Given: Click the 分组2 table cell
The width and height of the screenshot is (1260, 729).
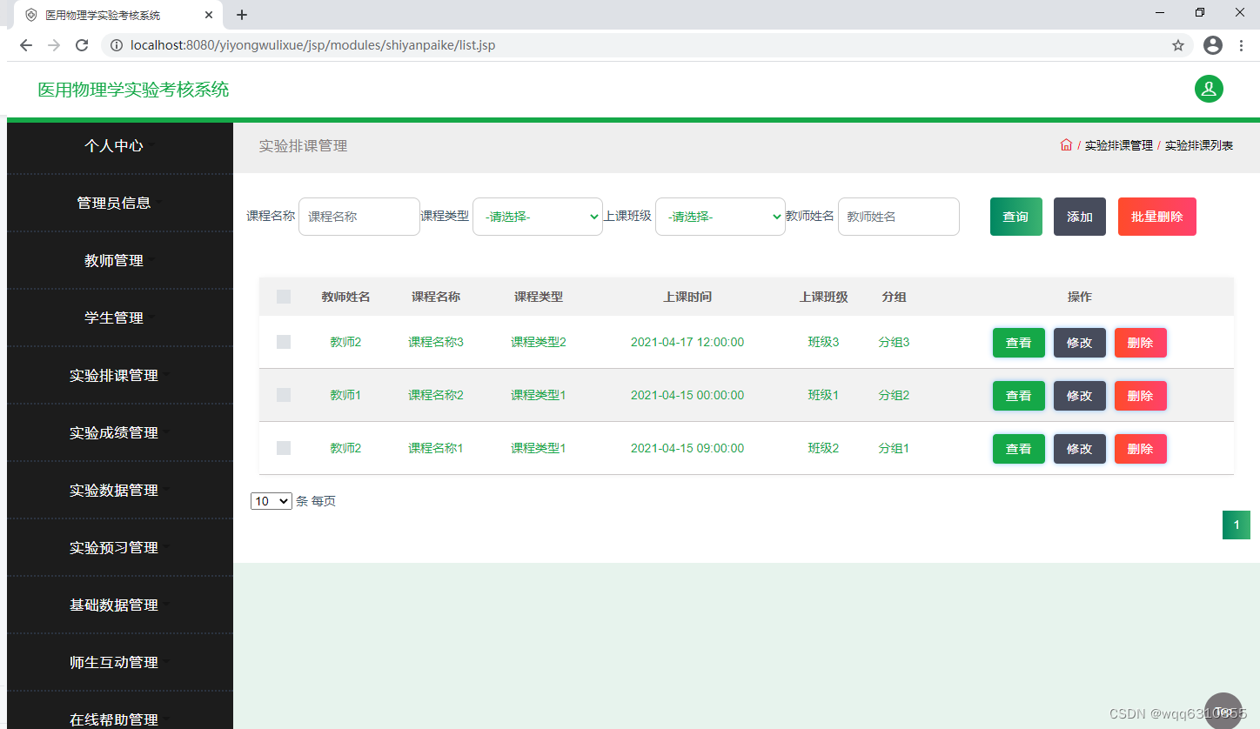Looking at the screenshot, I should tap(894, 395).
